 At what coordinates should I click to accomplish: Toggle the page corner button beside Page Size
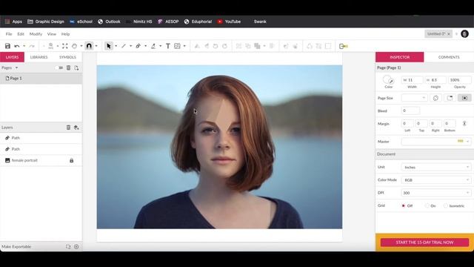(x=450, y=98)
